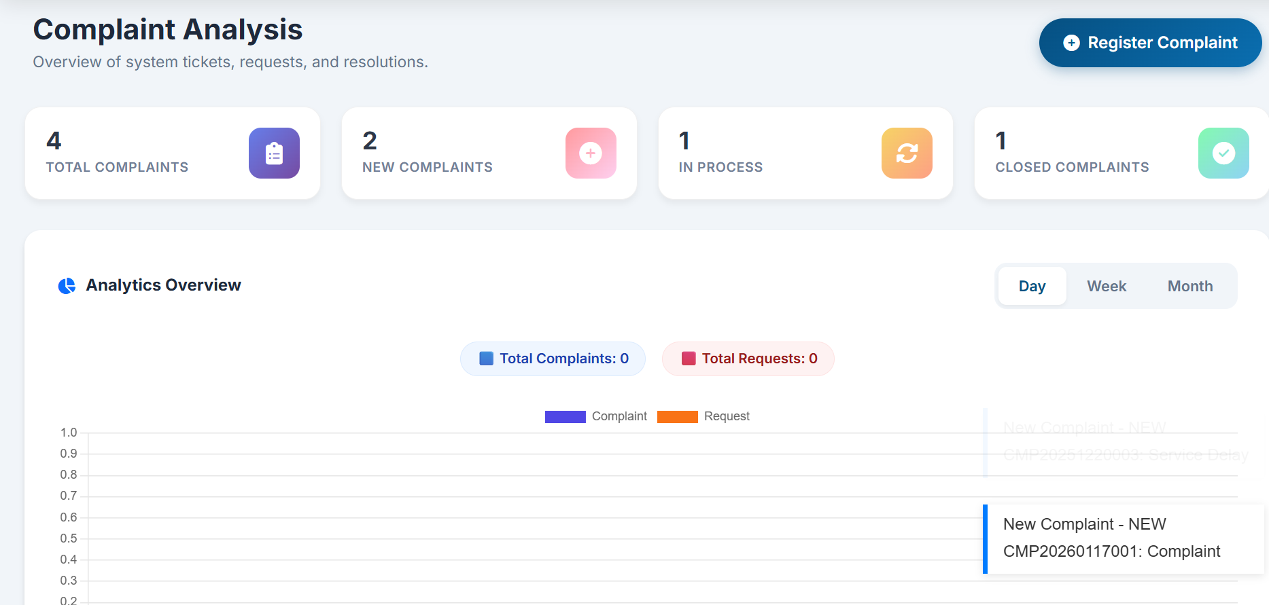Switch to the Day view tab

tap(1031, 287)
